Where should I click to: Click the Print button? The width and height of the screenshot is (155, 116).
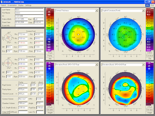click(x=152, y=5)
